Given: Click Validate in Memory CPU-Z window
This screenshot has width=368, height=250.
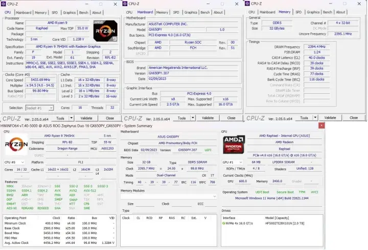Looking at the screenshot, I should coord(330,118).
